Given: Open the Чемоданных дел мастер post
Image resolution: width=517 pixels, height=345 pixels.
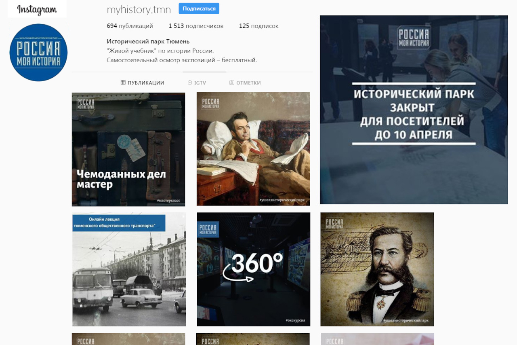Looking at the screenshot, I should click(x=128, y=149).
